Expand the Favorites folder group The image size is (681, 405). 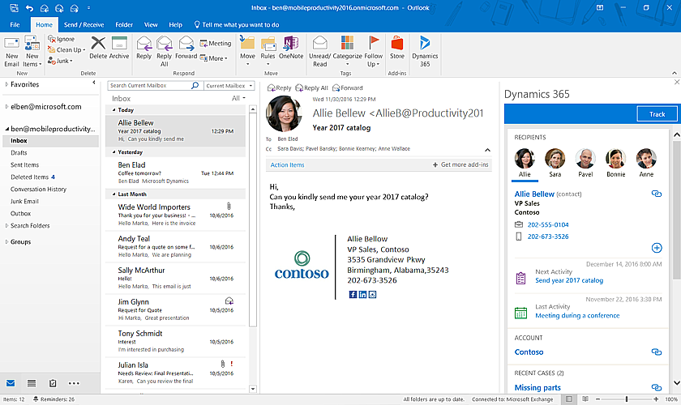[6, 84]
